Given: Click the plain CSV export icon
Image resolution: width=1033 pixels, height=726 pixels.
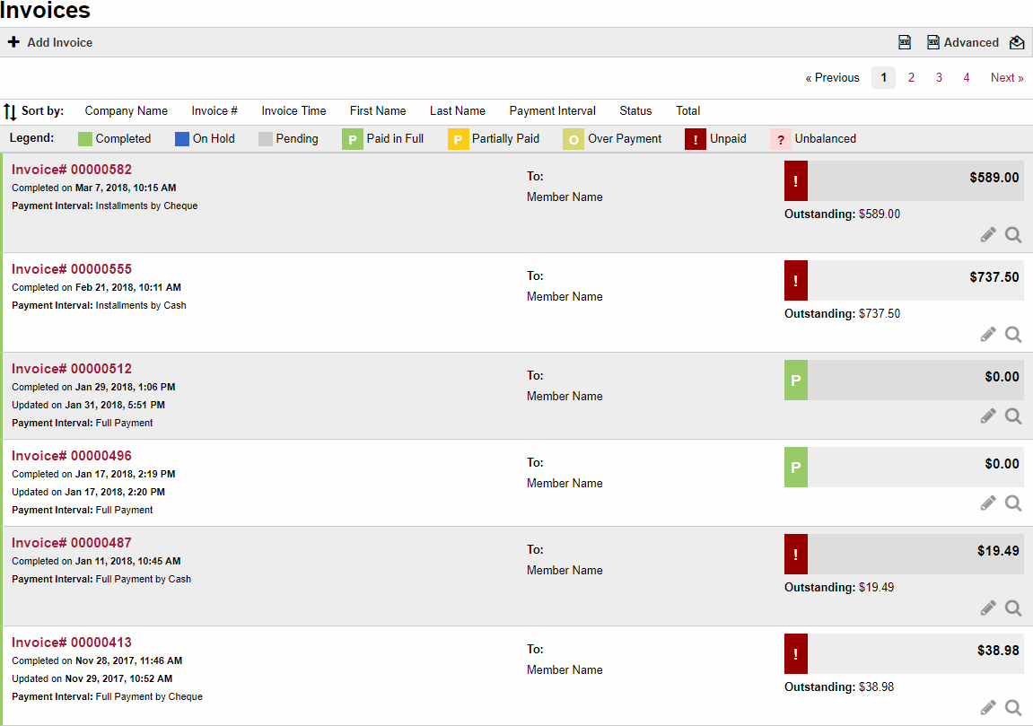Looking at the screenshot, I should click(905, 42).
